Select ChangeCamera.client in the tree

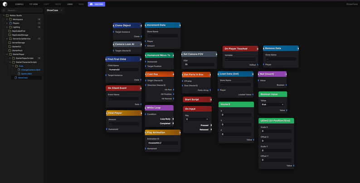tap(30, 70)
